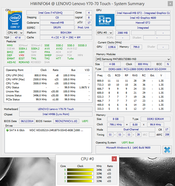Select the PCIe Status row
The image size is (175, 186).
(48, 99)
